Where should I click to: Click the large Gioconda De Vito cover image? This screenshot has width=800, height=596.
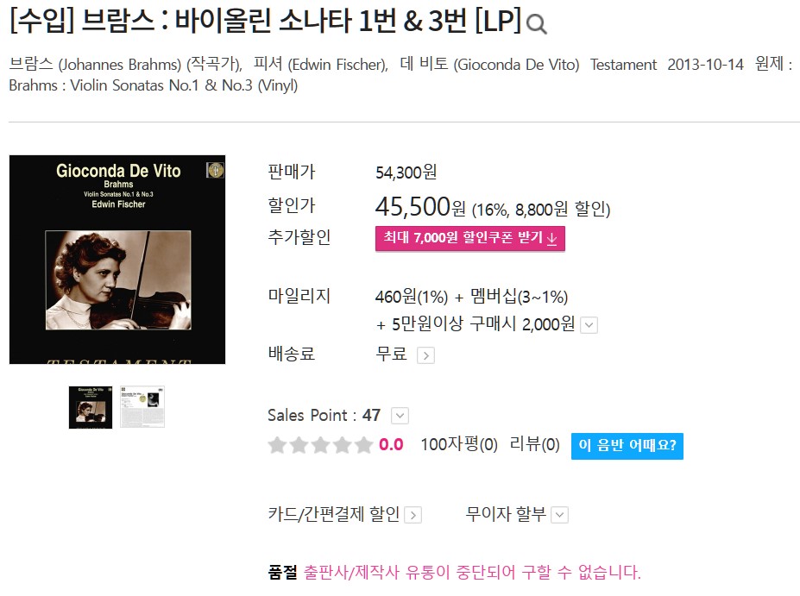tap(117, 260)
